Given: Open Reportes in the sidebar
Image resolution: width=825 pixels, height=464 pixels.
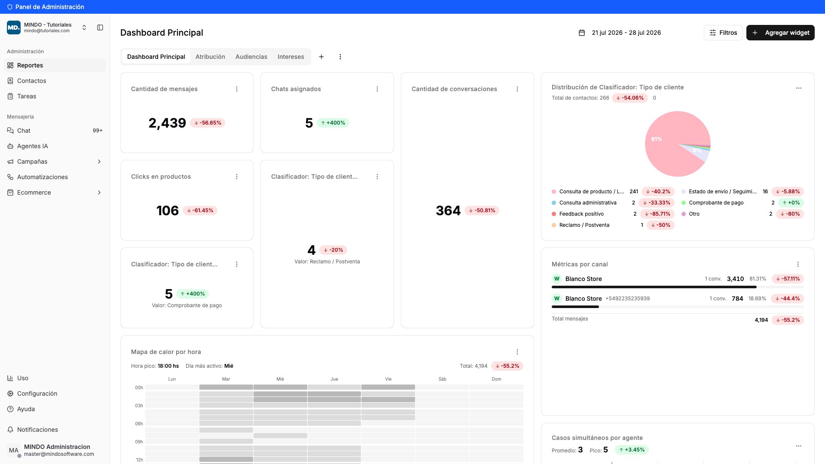Looking at the screenshot, I should coord(55,65).
